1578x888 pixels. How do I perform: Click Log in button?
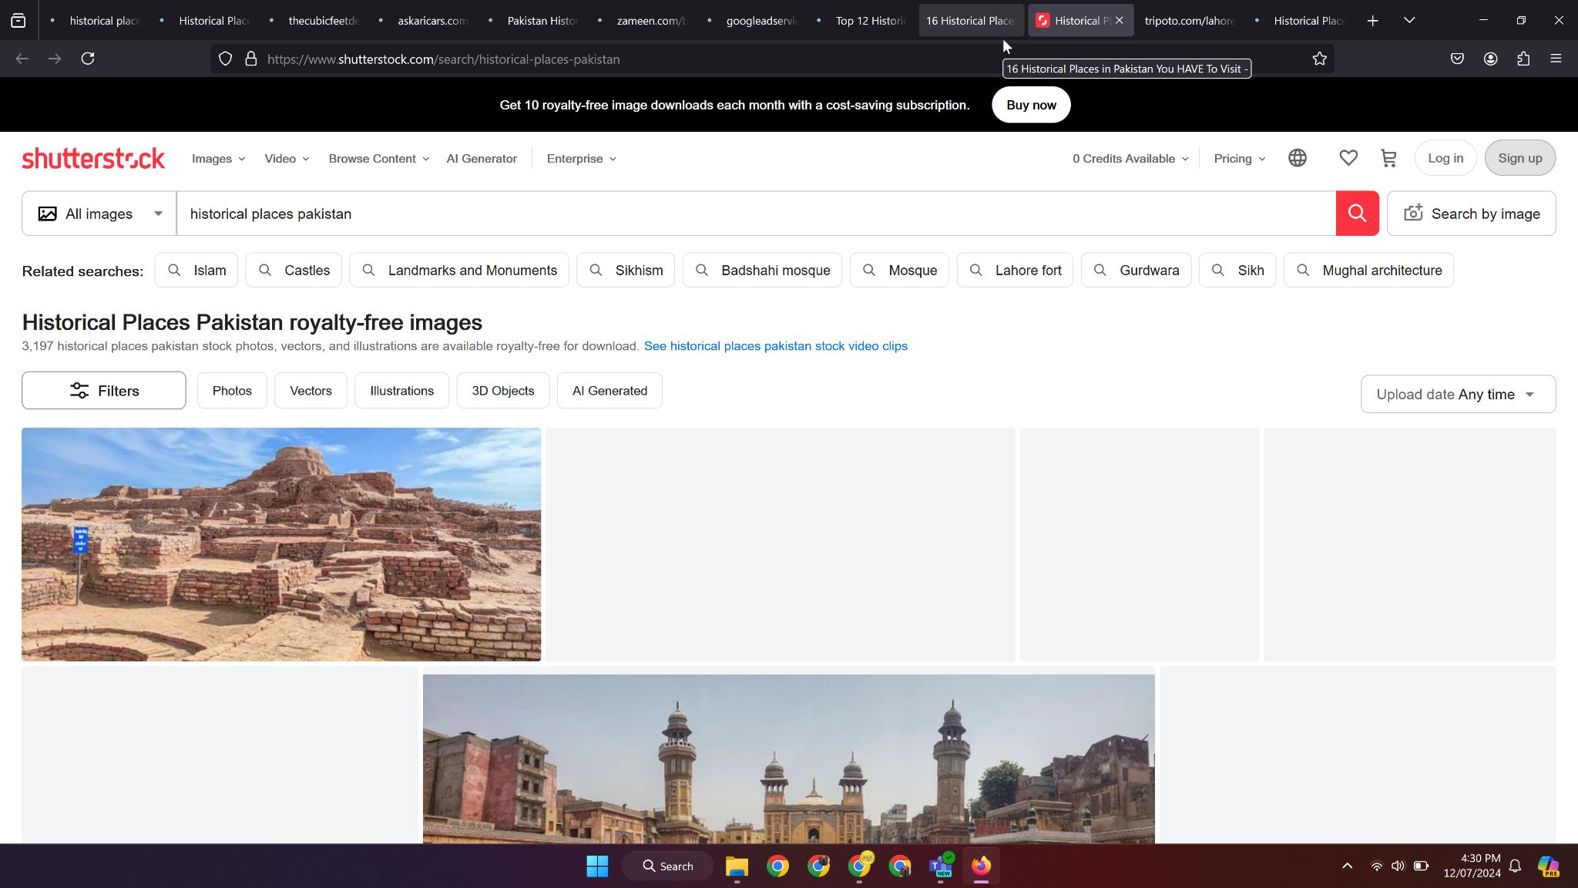click(1445, 158)
